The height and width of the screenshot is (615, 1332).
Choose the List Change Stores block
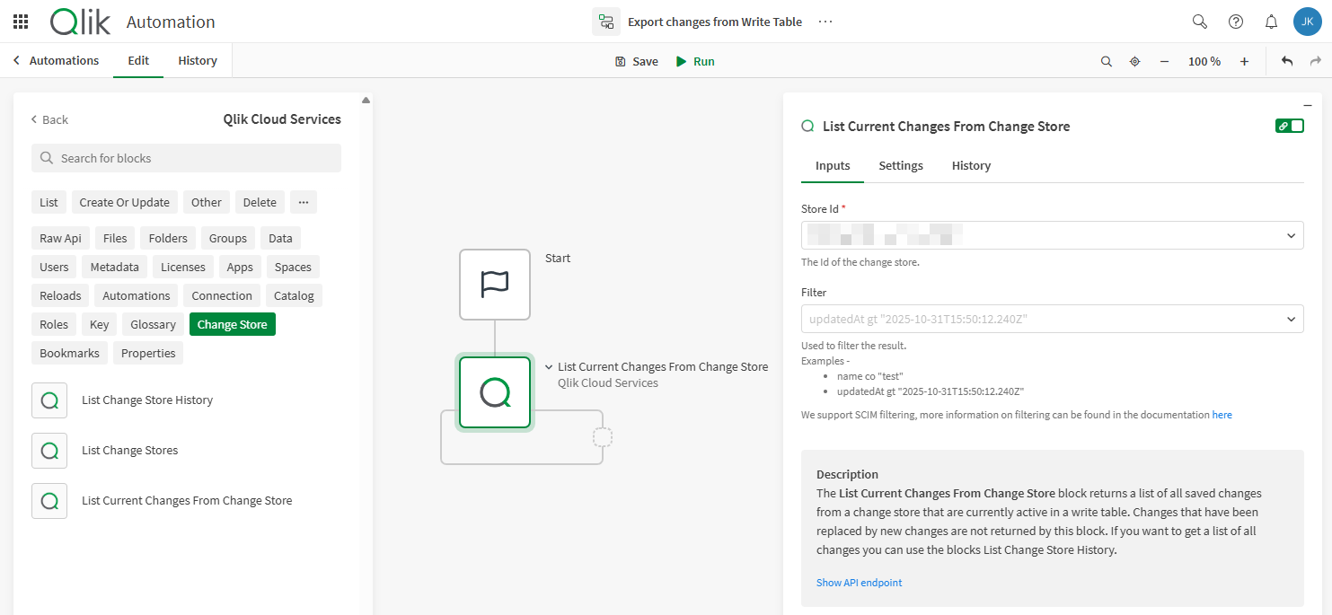point(129,451)
